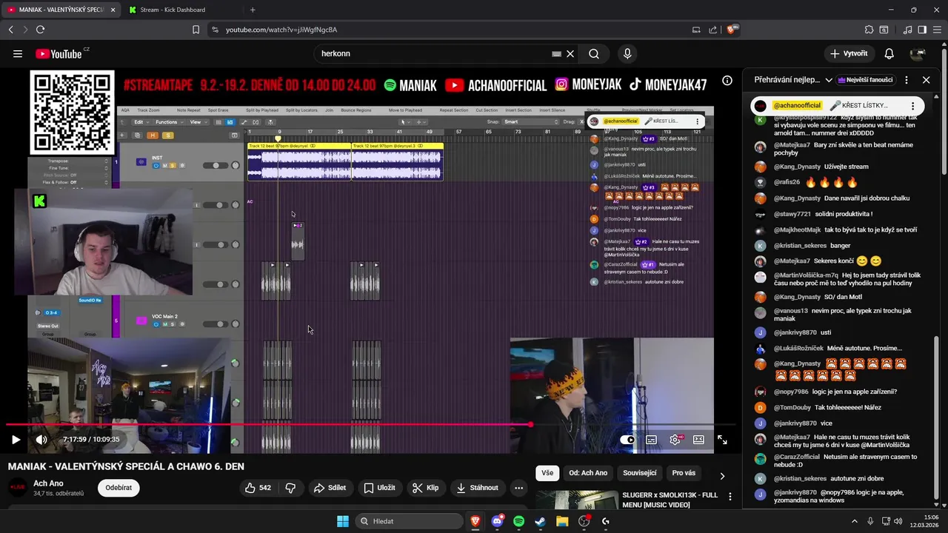Viewport: 948px width, 533px height.
Task: Click the youtube.com address bar
Action: pyautogui.click(x=444, y=30)
